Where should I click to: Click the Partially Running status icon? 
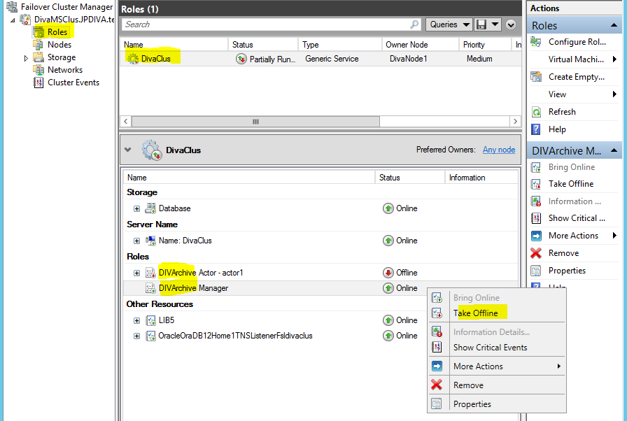coord(241,59)
